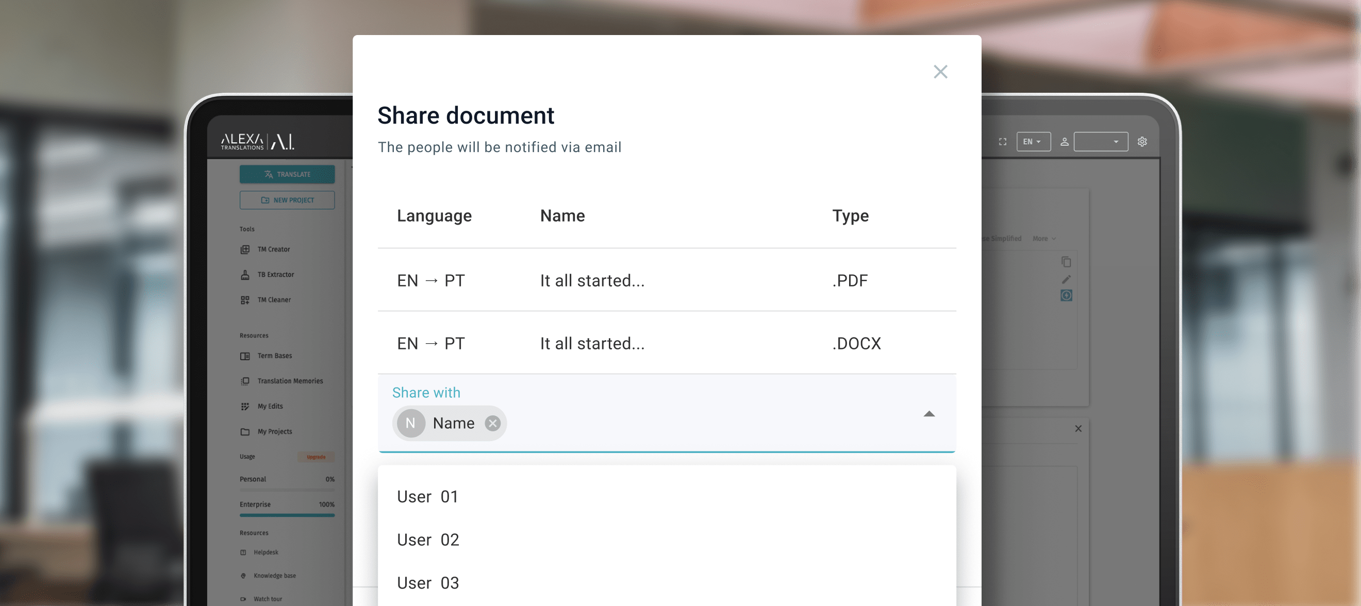Open settings gear icon
1361x606 pixels.
point(1142,142)
